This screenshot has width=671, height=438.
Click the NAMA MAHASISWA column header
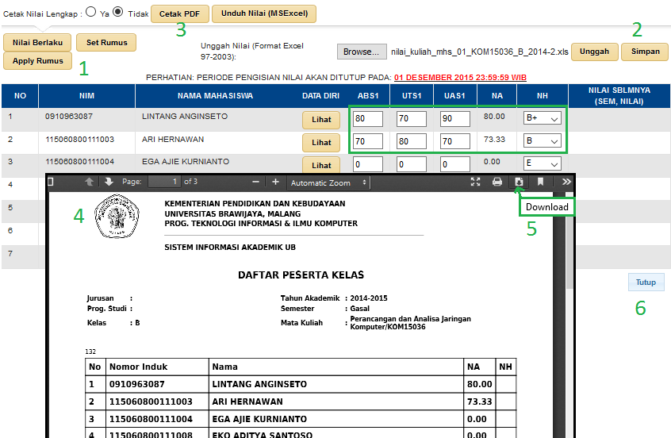pyautogui.click(x=215, y=96)
